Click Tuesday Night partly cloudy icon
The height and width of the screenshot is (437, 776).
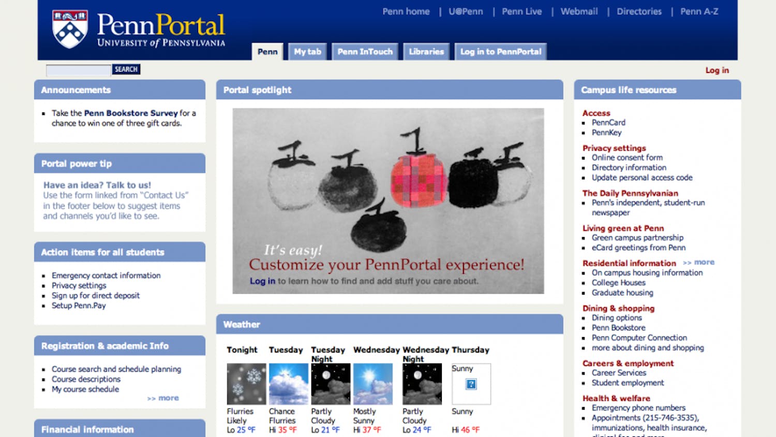331,384
